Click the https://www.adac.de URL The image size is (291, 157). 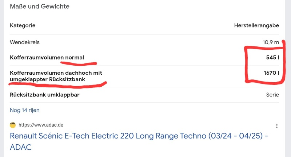tap(41, 125)
